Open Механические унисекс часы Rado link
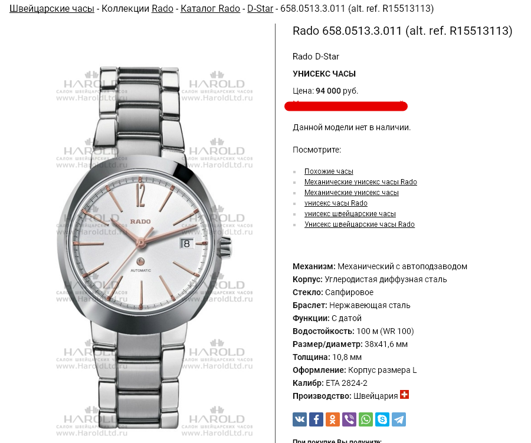This screenshot has width=531, height=443. (360, 182)
